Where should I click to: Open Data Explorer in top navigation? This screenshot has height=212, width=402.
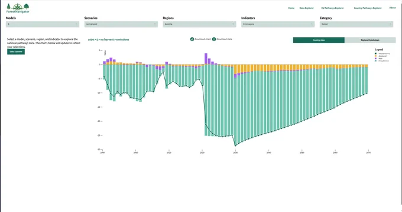307,8
